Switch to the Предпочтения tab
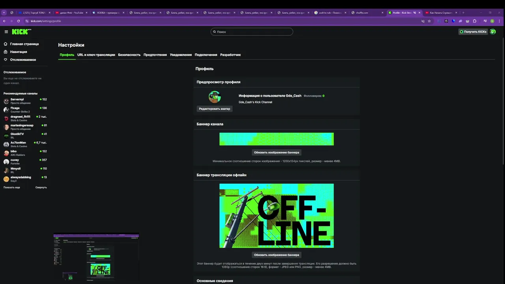The height and width of the screenshot is (284, 505). coord(155,55)
